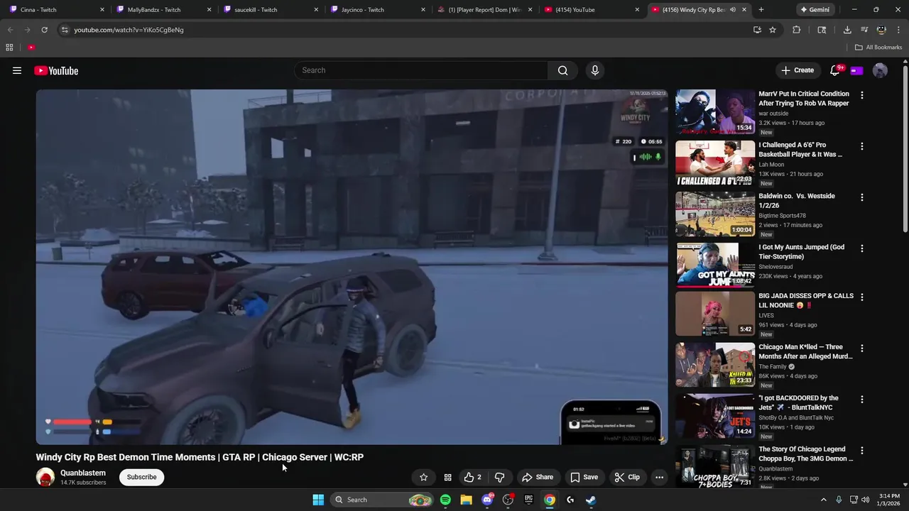The image size is (909, 511).
Task: Dislike the video with thumbs down
Action: tap(499, 477)
